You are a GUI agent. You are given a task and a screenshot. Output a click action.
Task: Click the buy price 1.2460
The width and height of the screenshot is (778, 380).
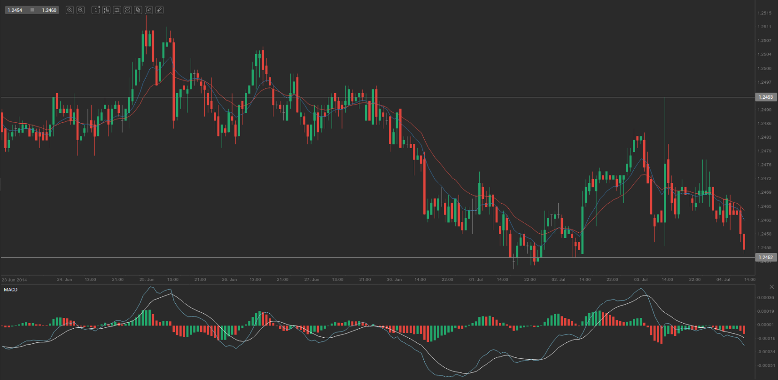49,10
